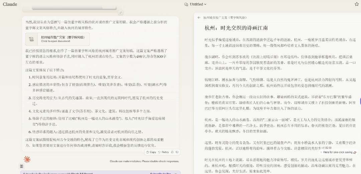Click the Click to open document caption
This screenshot has height=174, width=361.
[x=56, y=41]
